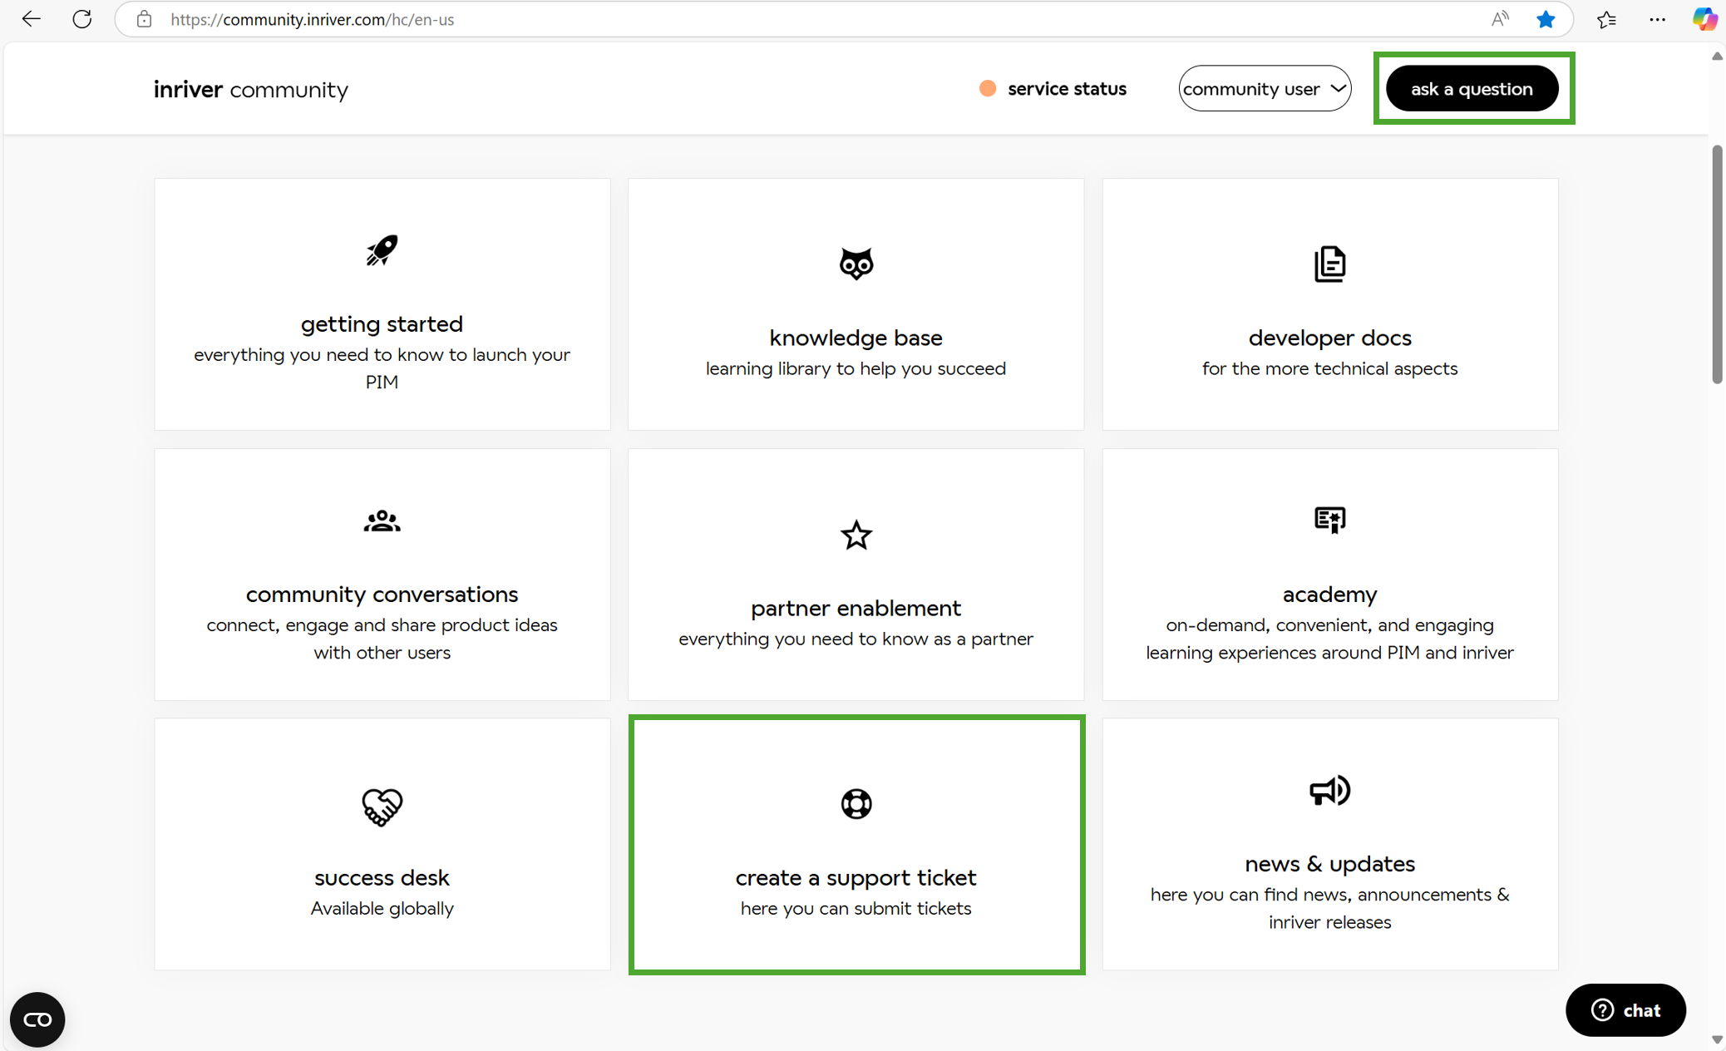Click the handshake heart icon for success desk
The height and width of the screenshot is (1051, 1726).
382,806
